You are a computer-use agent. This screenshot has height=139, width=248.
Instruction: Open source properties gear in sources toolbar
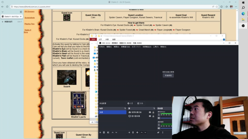137,133
